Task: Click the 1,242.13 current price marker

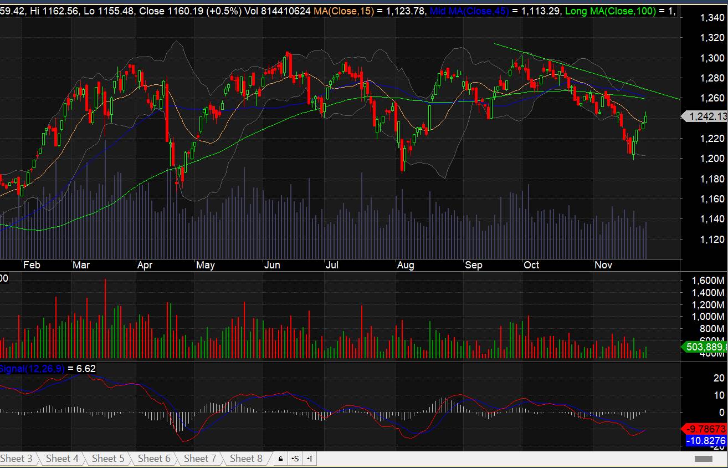Action: click(x=704, y=116)
